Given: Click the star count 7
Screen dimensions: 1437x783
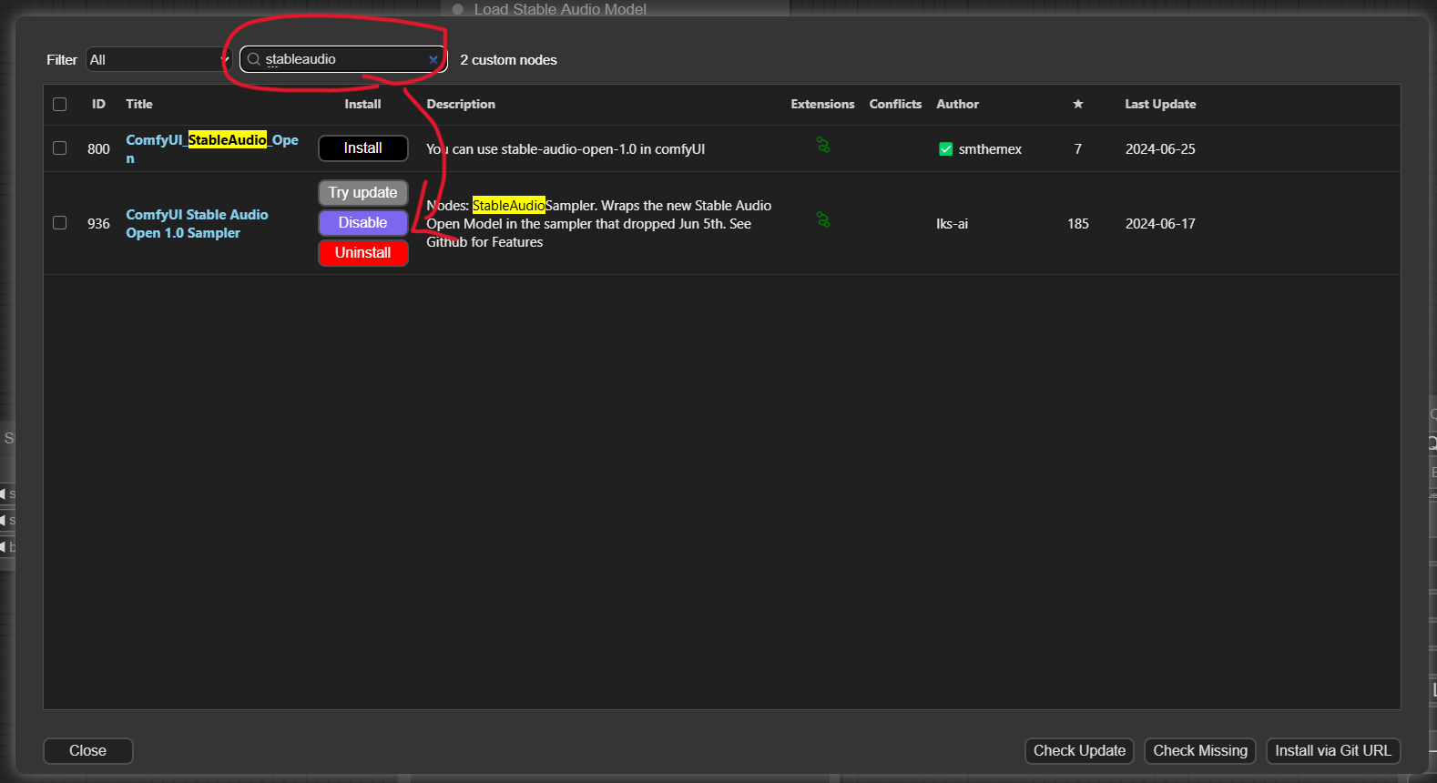Looking at the screenshot, I should (1078, 149).
